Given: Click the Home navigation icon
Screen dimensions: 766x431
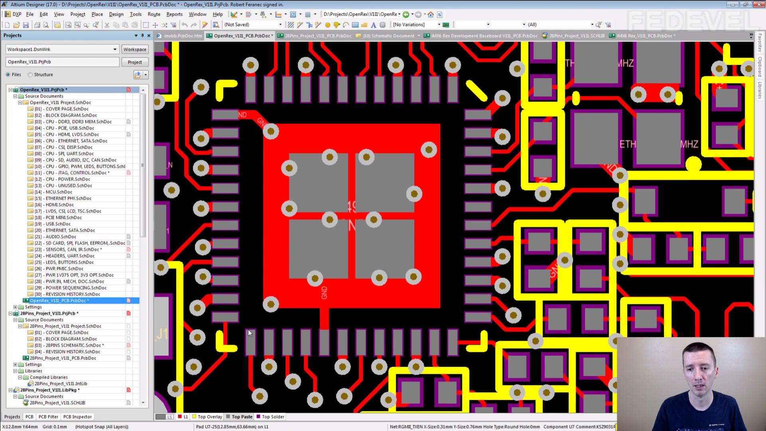Looking at the screenshot, I should click(x=430, y=14).
